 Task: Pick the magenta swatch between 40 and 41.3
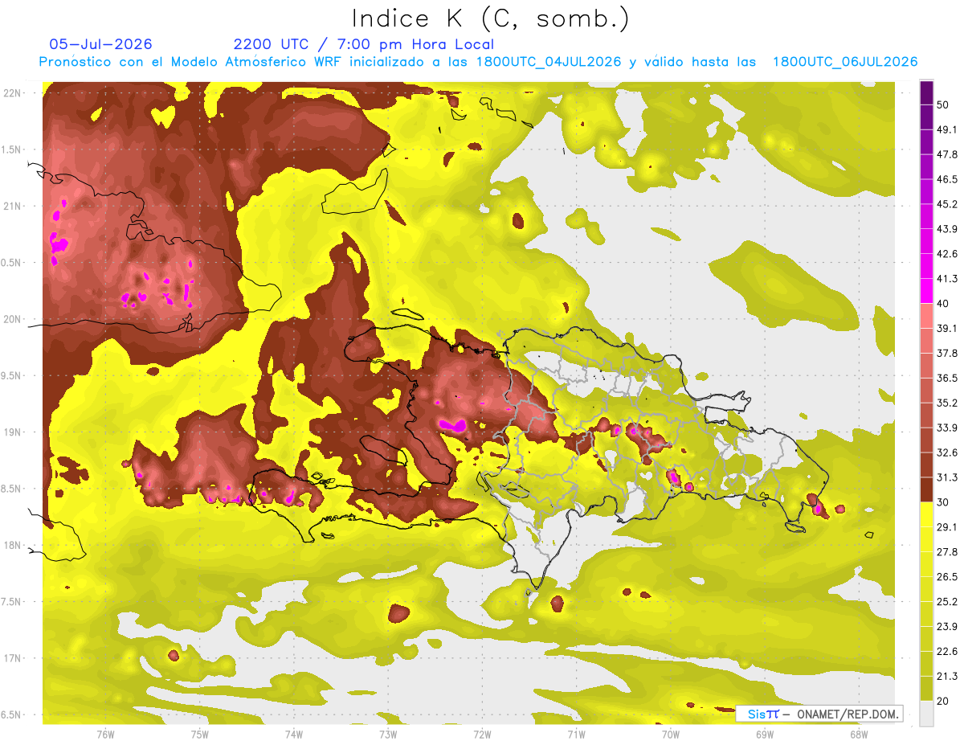click(x=926, y=291)
